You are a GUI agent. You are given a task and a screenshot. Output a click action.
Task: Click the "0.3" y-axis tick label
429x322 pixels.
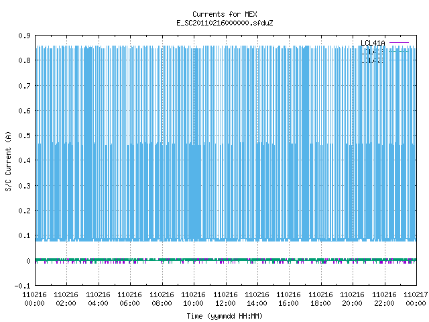(x=24, y=186)
